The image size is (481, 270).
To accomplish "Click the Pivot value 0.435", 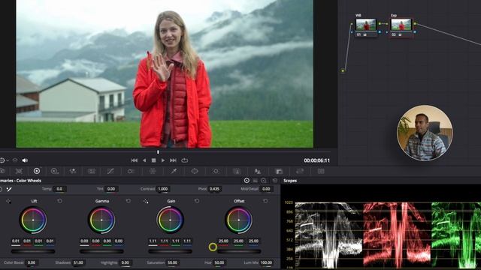I will coord(214,189).
